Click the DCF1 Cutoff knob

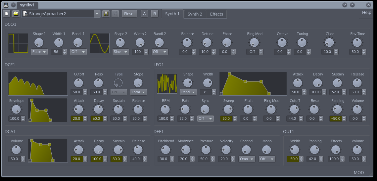pos(79,83)
